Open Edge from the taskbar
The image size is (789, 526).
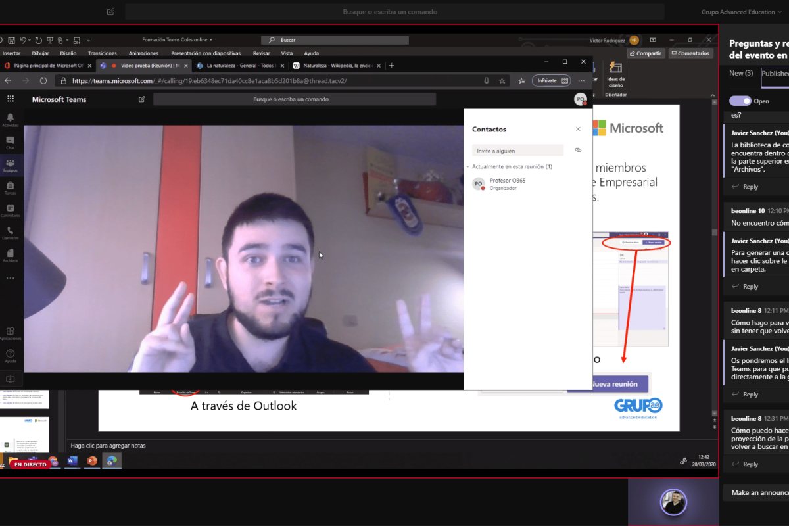[112, 460]
